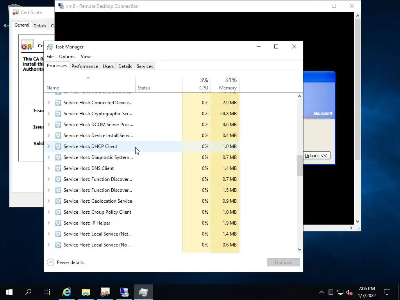This screenshot has width=400, height=300.
Task: Click Remote Desktop vertical scrollbar down arrow
Action: pyautogui.click(x=358, y=221)
